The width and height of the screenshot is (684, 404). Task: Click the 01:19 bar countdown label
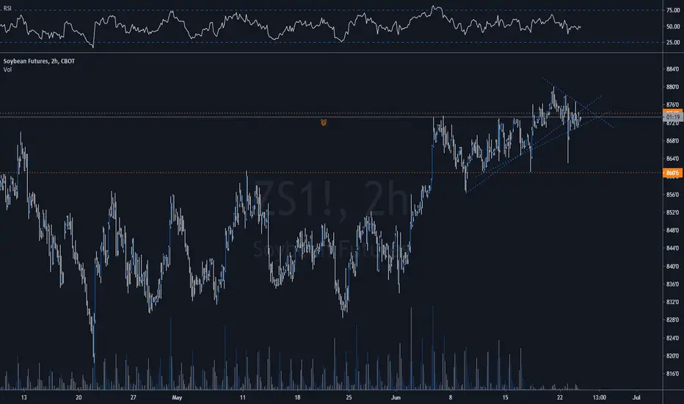pyautogui.click(x=672, y=117)
